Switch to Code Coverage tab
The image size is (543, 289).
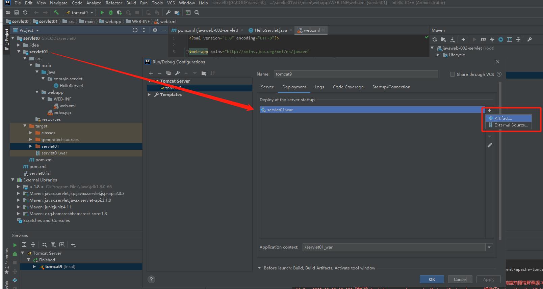[x=348, y=87]
